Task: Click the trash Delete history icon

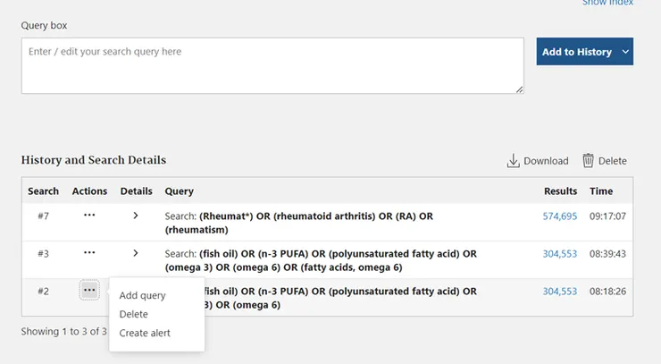Action: (x=588, y=160)
